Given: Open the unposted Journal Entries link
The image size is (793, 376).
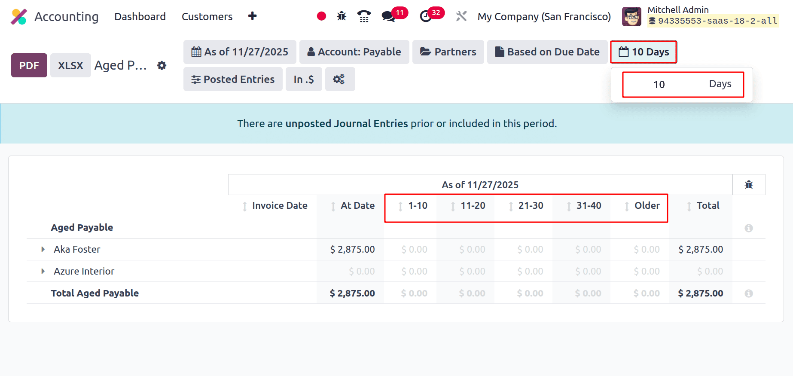Looking at the screenshot, I should (x=347, y=124).
